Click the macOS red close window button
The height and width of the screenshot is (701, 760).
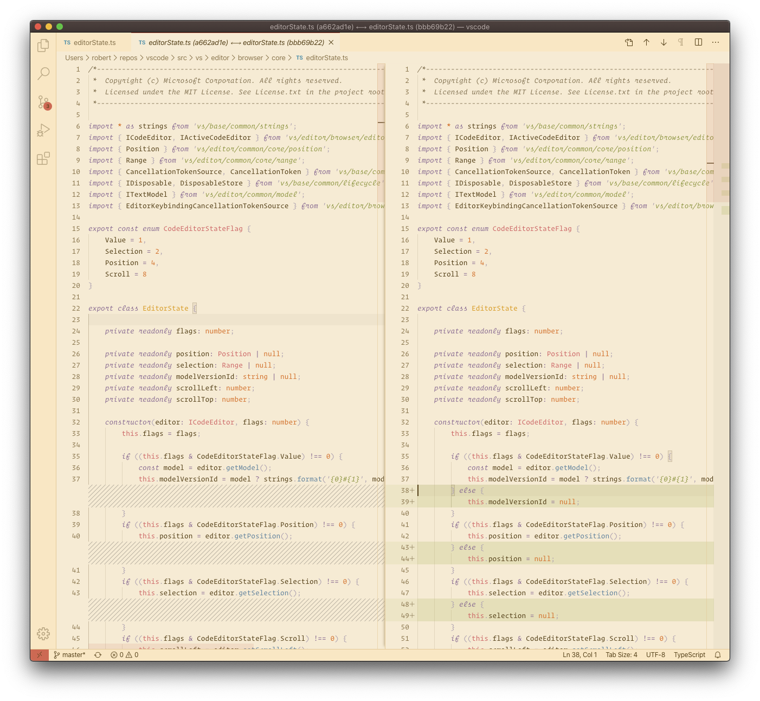click(38, 26)
